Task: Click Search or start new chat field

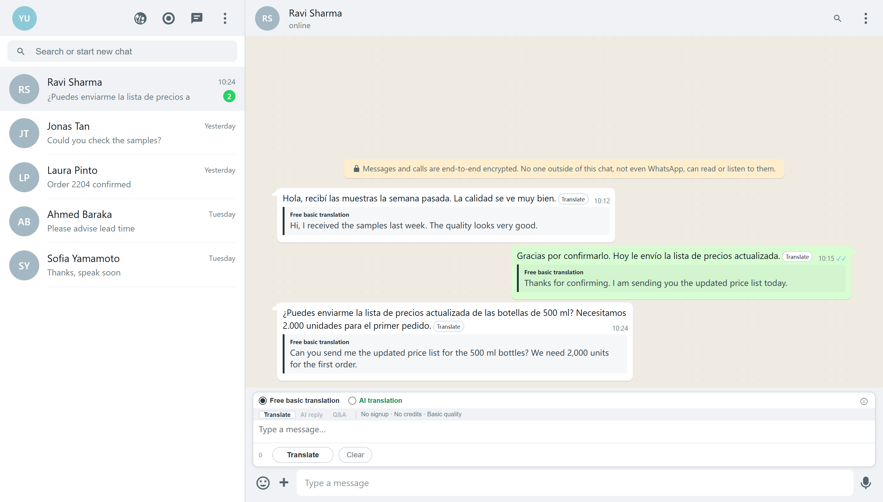Action: click(x=122, y=51)
